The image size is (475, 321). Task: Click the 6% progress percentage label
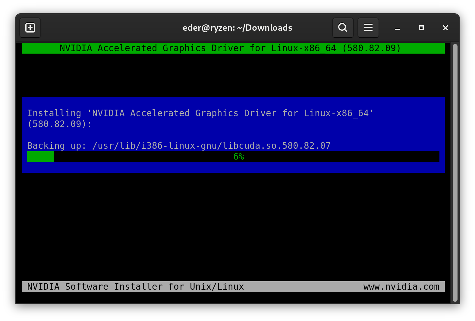pos(238,157)
